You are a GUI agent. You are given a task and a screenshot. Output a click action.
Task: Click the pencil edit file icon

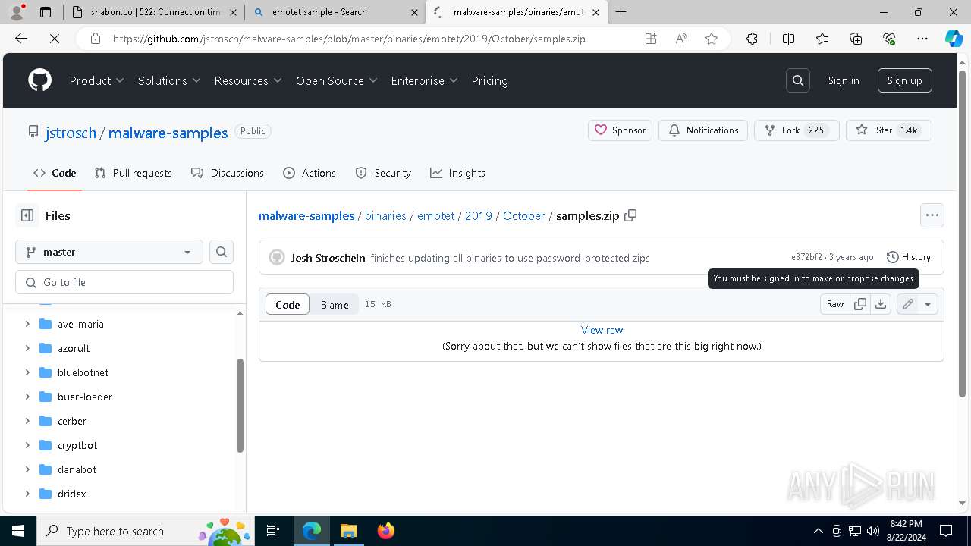click(x=907, y=304)
